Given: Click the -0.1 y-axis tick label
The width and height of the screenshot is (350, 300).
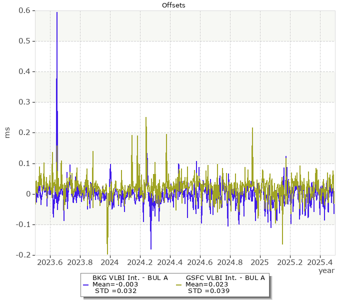Looking at the screenshot, I should 23,224.
